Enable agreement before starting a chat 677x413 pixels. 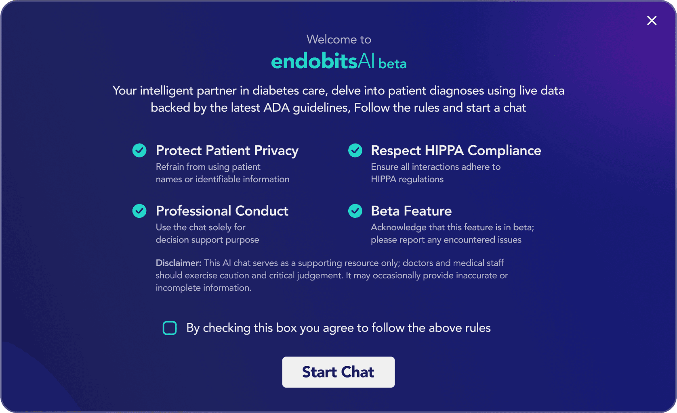point(170,328)
